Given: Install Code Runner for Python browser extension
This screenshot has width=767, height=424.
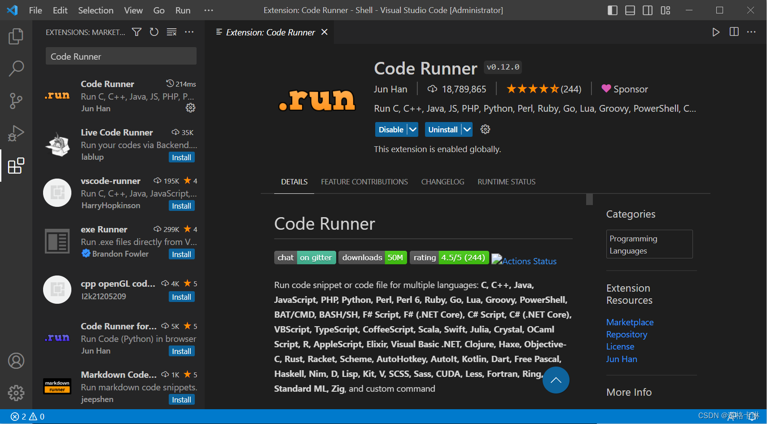Looking at the screenshot, I should point(181,351).
